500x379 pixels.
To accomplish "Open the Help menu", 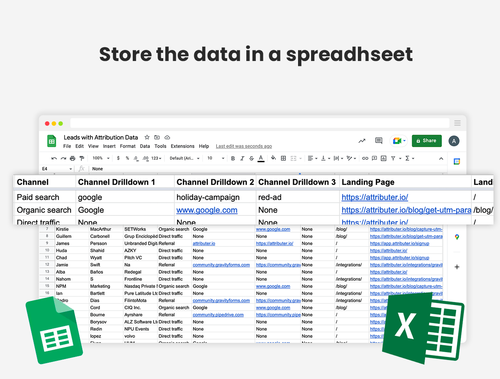I will point(204,146).
